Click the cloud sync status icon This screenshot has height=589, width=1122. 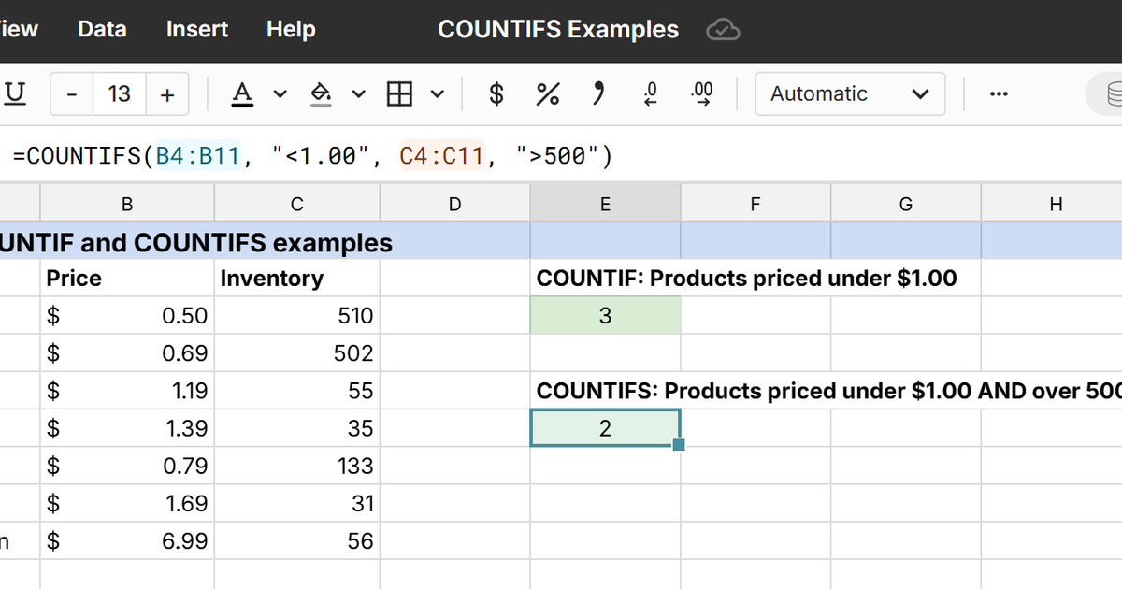723,30
